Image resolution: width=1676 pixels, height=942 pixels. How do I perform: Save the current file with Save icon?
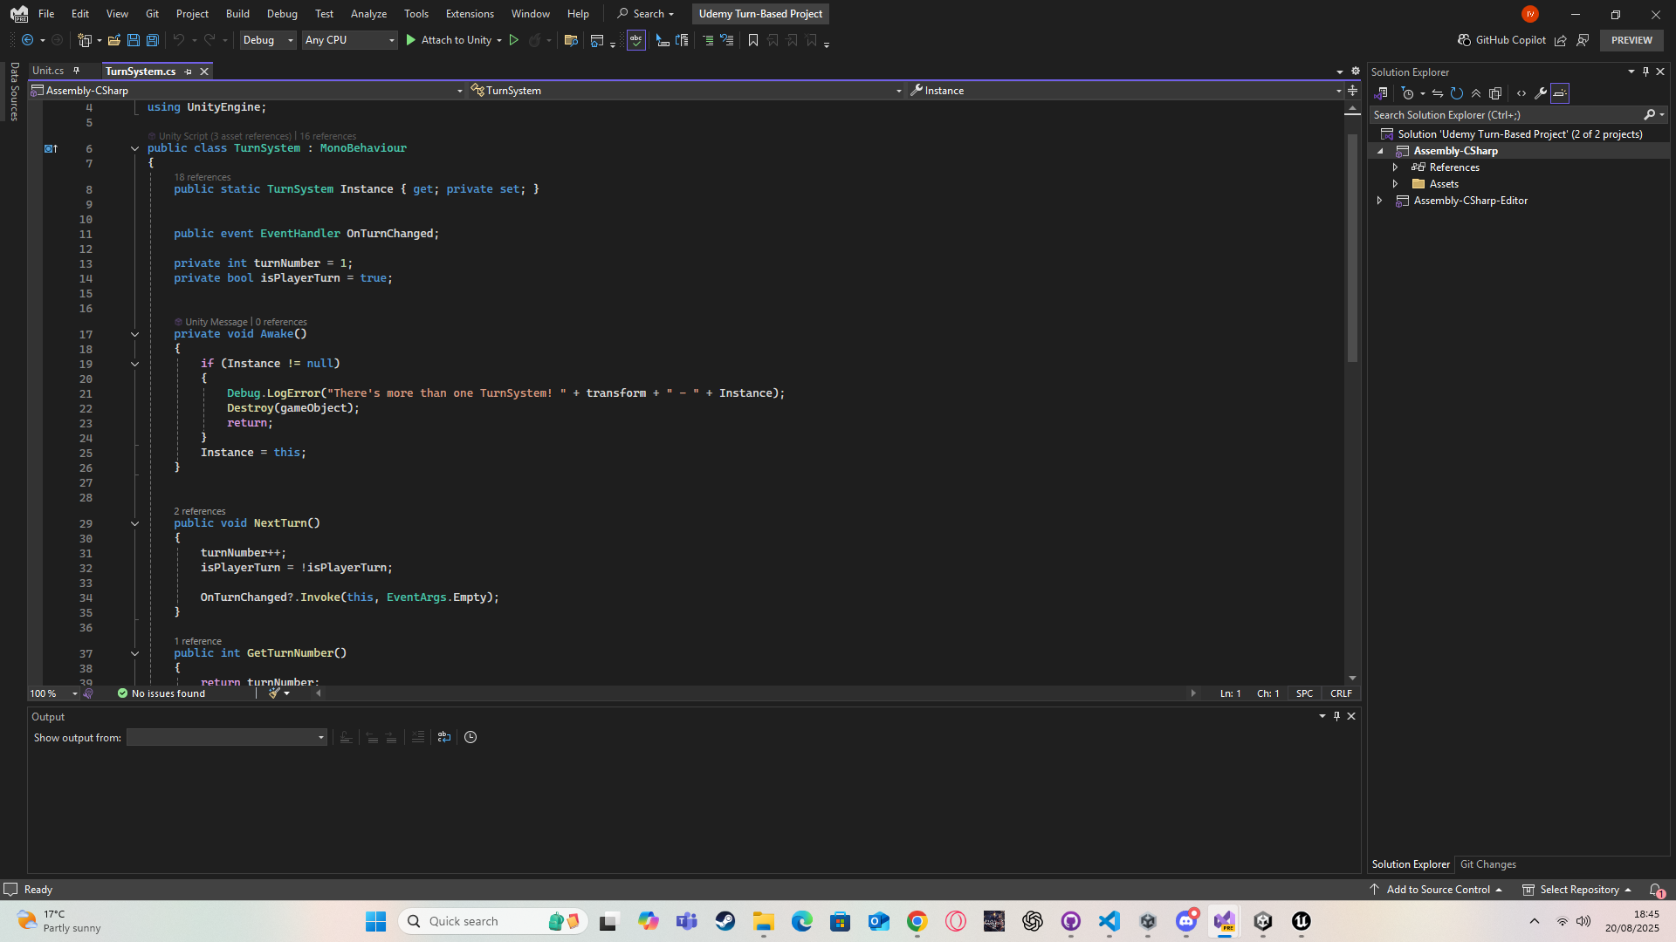point(133,40)
